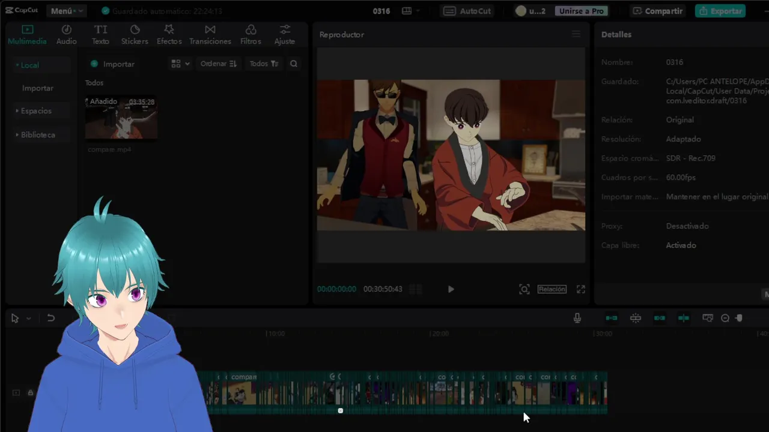The width and height of the screenshot is (769, 432).
Task: Click the Resolución value Adaptado
Action: pos(683,139)
